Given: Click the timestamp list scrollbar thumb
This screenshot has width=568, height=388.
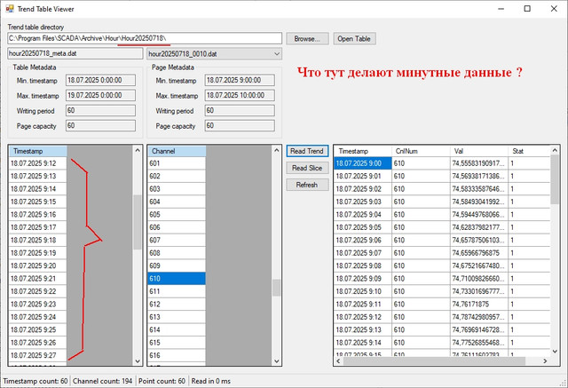Looking at the screenshot, I should 138,222.
